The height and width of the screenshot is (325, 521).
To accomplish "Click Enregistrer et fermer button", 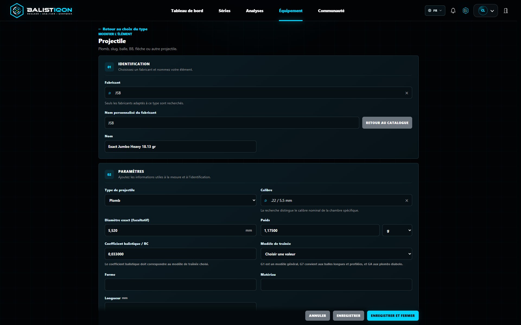I will point(393,316).
